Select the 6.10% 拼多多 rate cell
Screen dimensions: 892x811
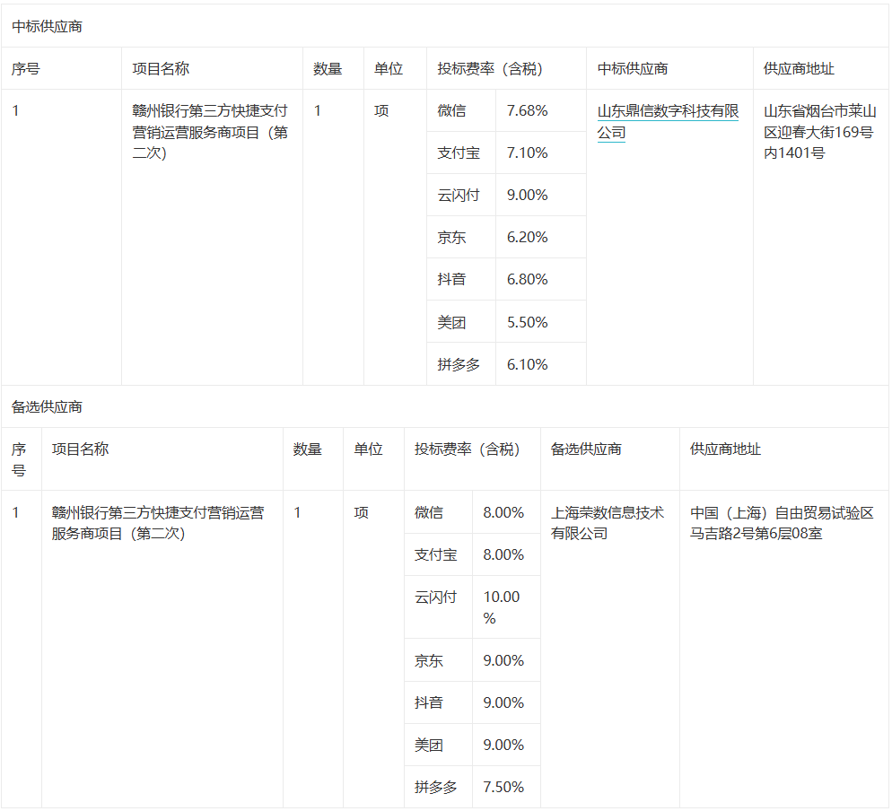527,364
